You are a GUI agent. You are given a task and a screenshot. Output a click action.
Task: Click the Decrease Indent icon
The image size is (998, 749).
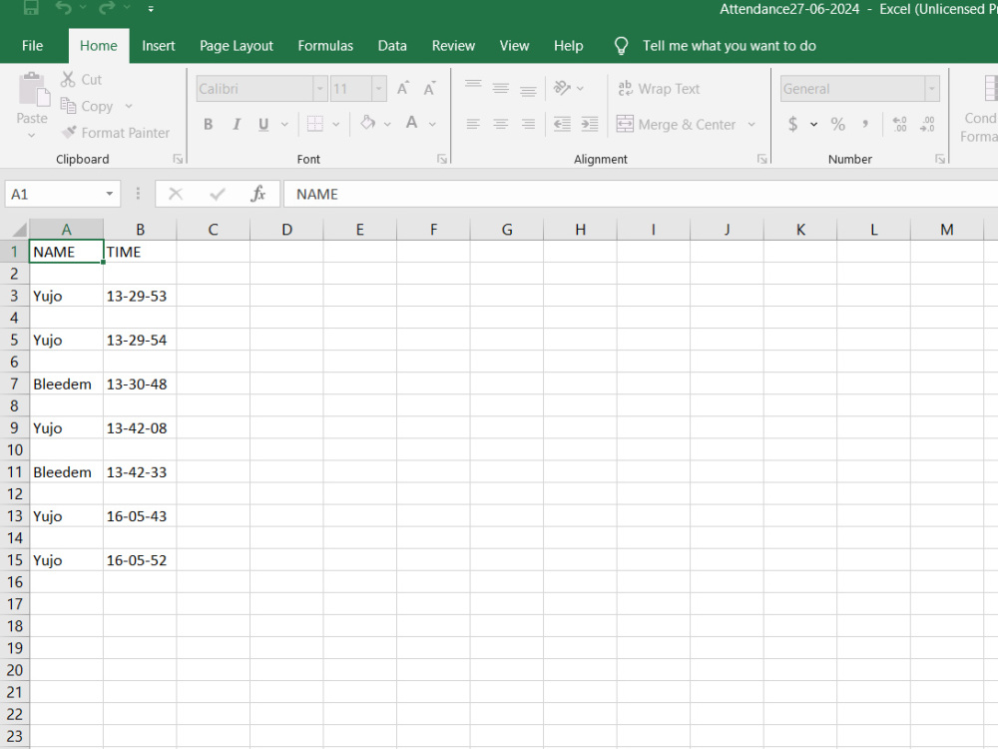pyautogui.click(x=562, y=124)
